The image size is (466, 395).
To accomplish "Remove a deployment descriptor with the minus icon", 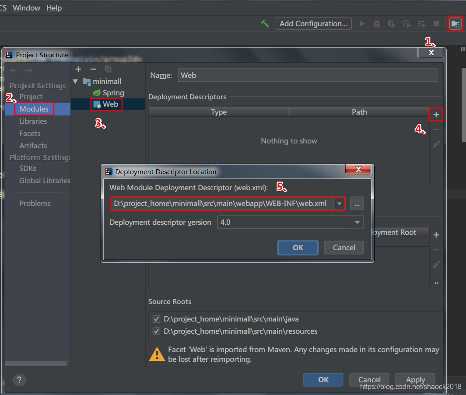I will [x=436, y=129].
